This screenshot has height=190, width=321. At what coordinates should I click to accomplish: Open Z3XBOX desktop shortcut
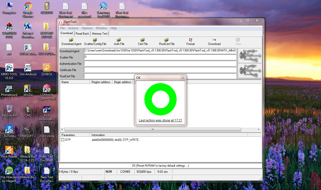pyautogui.click(x=47, y=70)
